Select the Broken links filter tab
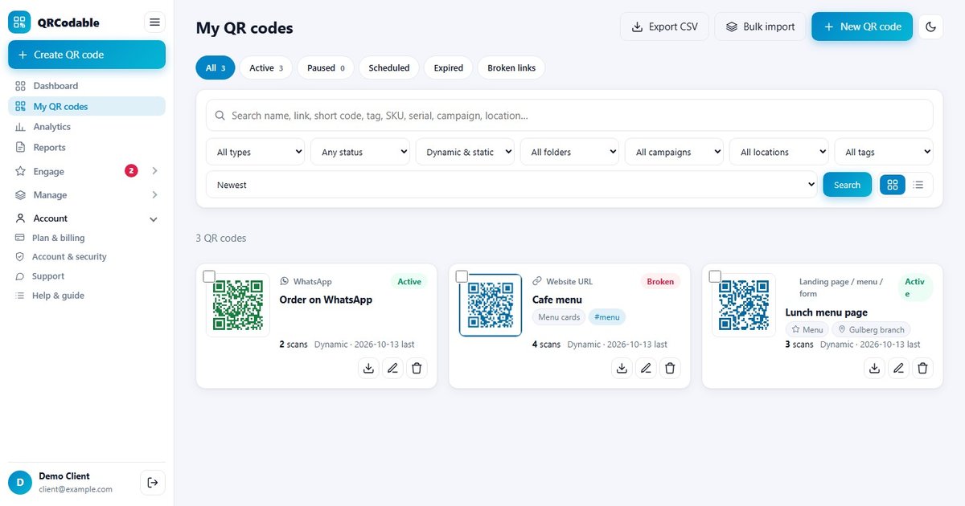 tap(511, 68)
